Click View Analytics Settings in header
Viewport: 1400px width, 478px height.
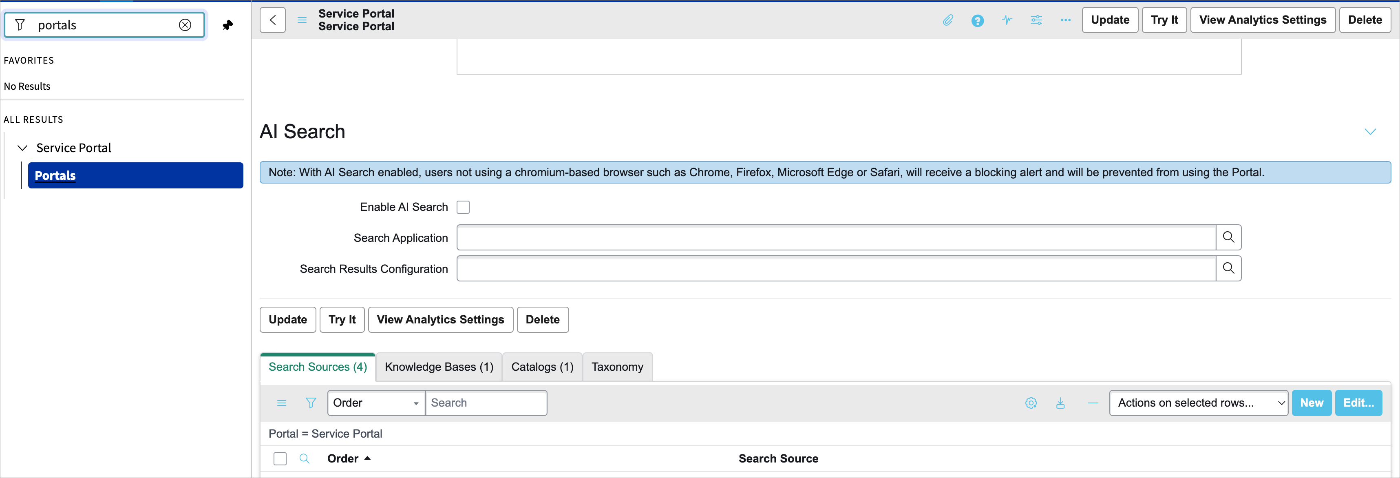click(1263, 20)
